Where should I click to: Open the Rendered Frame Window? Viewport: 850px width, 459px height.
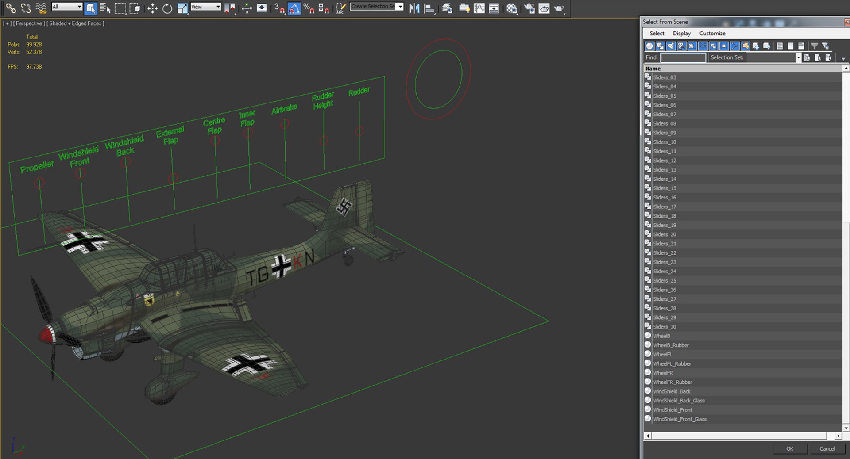[x=544, y=8]
